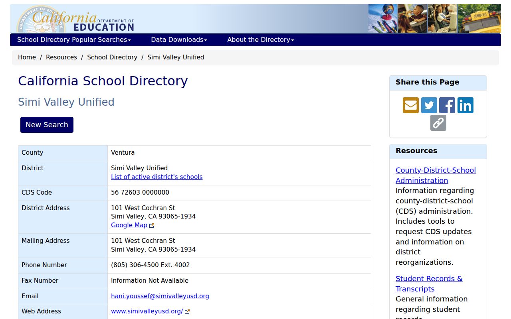Click the Resources panel header
Screen dimensions: 511x319
(438, 152)
